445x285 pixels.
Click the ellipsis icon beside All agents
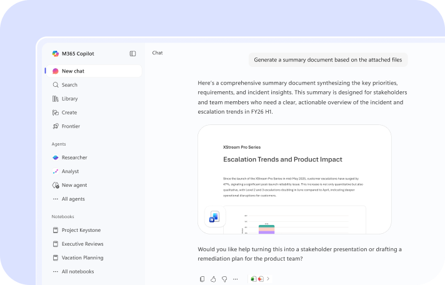tap(56, 199)
